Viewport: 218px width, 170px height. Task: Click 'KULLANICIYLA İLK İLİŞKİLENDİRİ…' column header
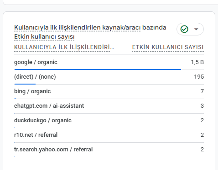click(64, 47)
